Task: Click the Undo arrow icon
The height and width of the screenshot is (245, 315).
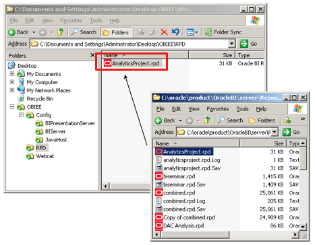Action: coord(175,32)
